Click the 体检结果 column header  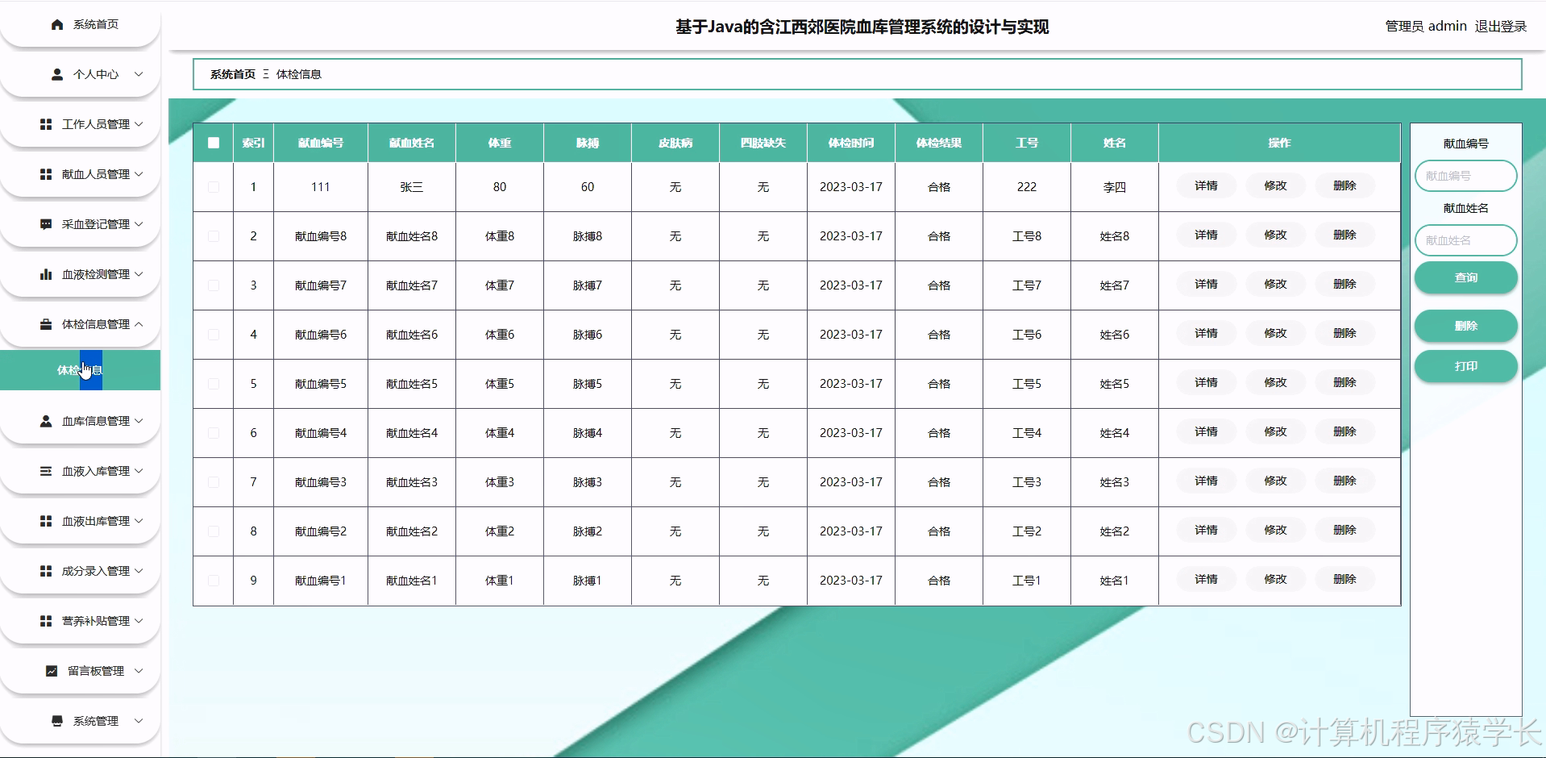coord(939,143)
